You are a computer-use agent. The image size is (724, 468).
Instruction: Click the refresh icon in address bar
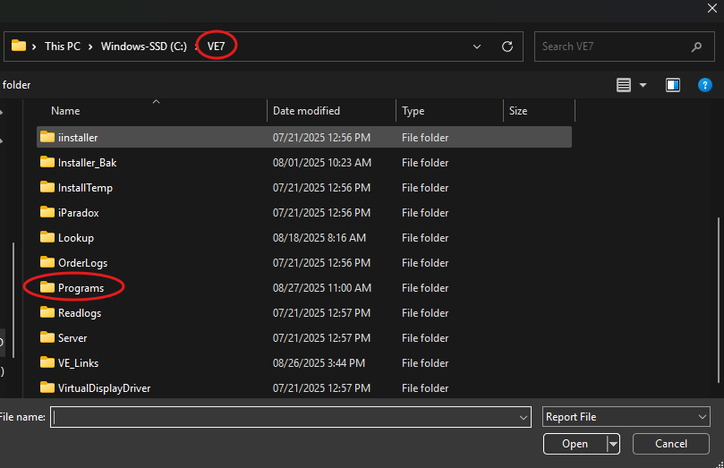point(507,47)
